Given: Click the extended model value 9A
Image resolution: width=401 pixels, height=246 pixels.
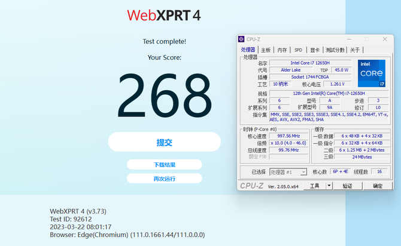Looking at the screenshot, I should point(330,107).
